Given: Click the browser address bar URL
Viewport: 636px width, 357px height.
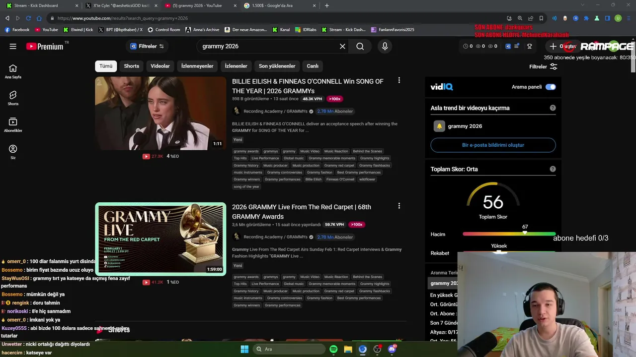Looking at the screenshot, I should (123, 18).
